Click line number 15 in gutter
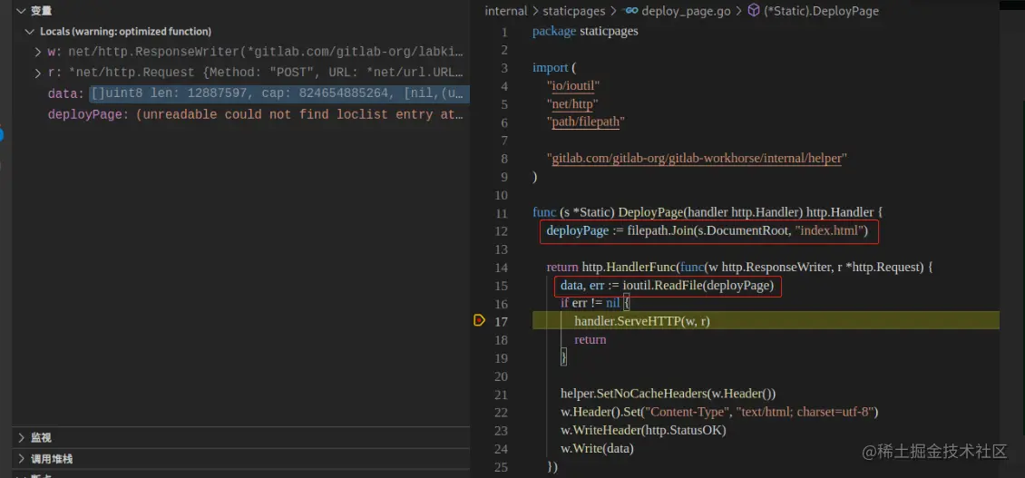This screenshot has width=1025, height=478. [x=502, y=286]
